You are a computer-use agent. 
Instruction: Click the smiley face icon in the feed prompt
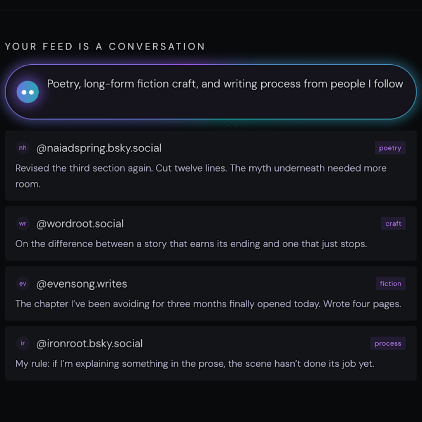(x=27, y=91)
